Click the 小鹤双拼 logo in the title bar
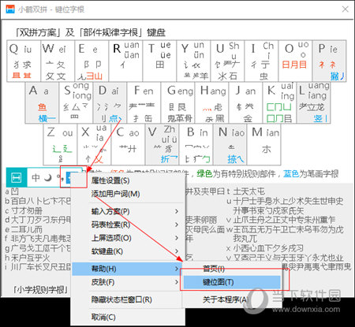This screenshot has width=355, height=327. [10, 9]
